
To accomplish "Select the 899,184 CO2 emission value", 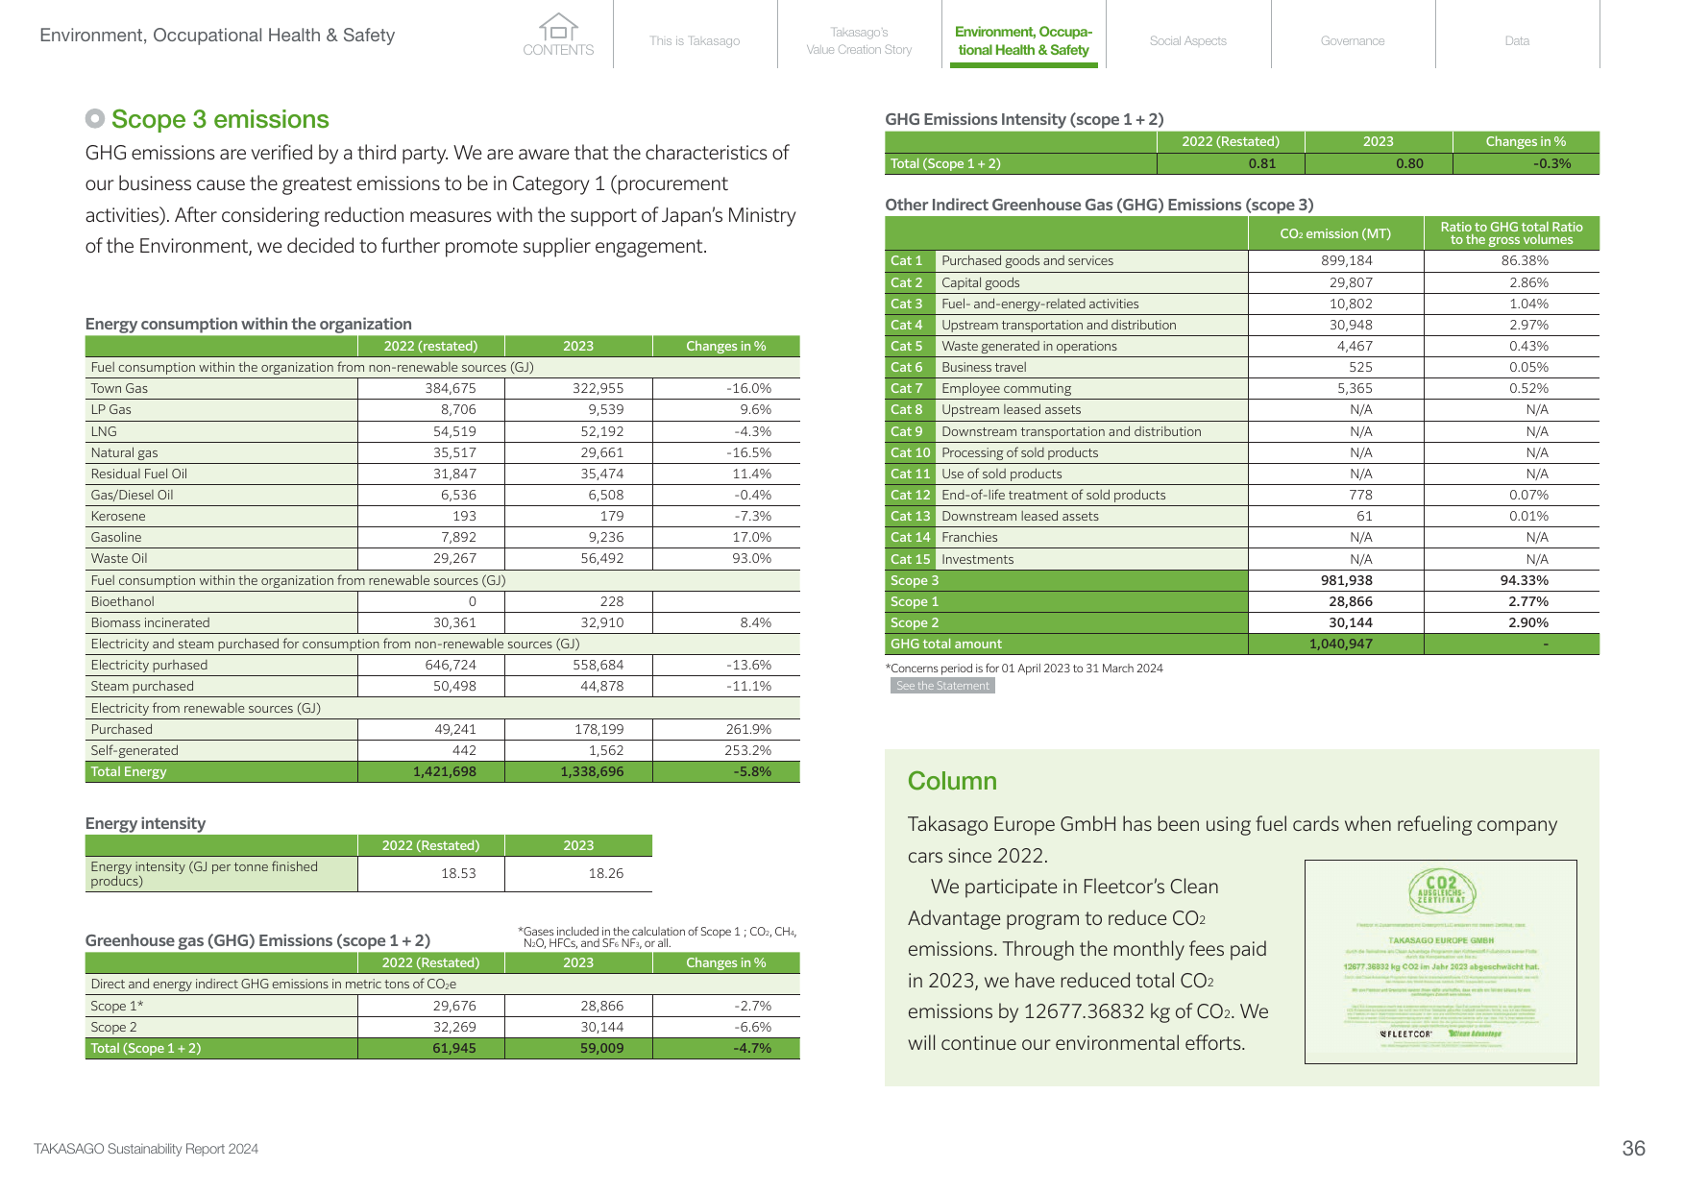I will tap(1347, 260).
